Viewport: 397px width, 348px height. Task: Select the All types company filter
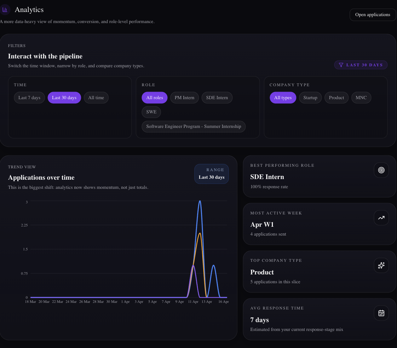pyautogui.click(x=283, y=98)
